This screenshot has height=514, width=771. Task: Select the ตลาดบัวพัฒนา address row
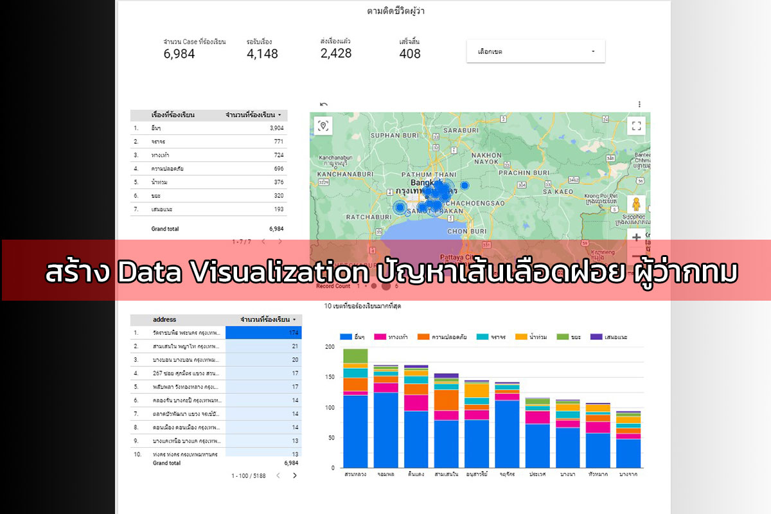[216, 414]
